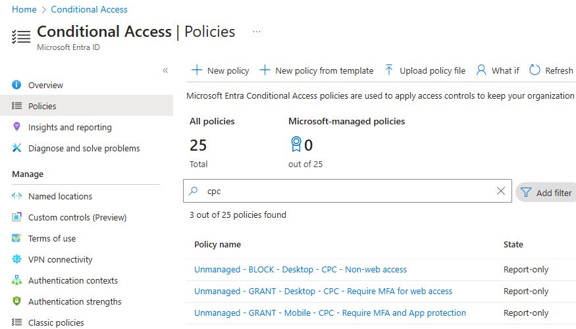Collapse the sidebar using double chevron
Image resolution: width=576 pixels, height=329 pixels.
(165, 70)
